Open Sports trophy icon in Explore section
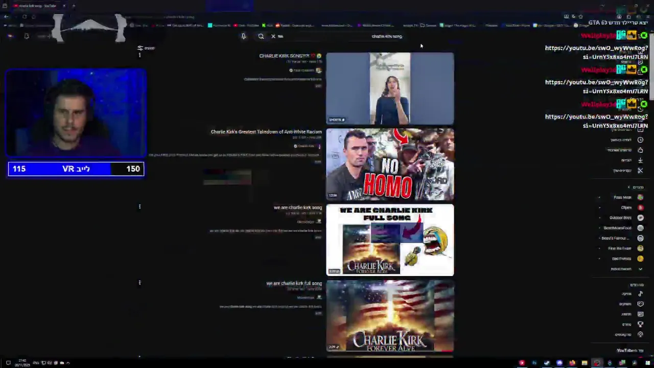 click(640, 325)
